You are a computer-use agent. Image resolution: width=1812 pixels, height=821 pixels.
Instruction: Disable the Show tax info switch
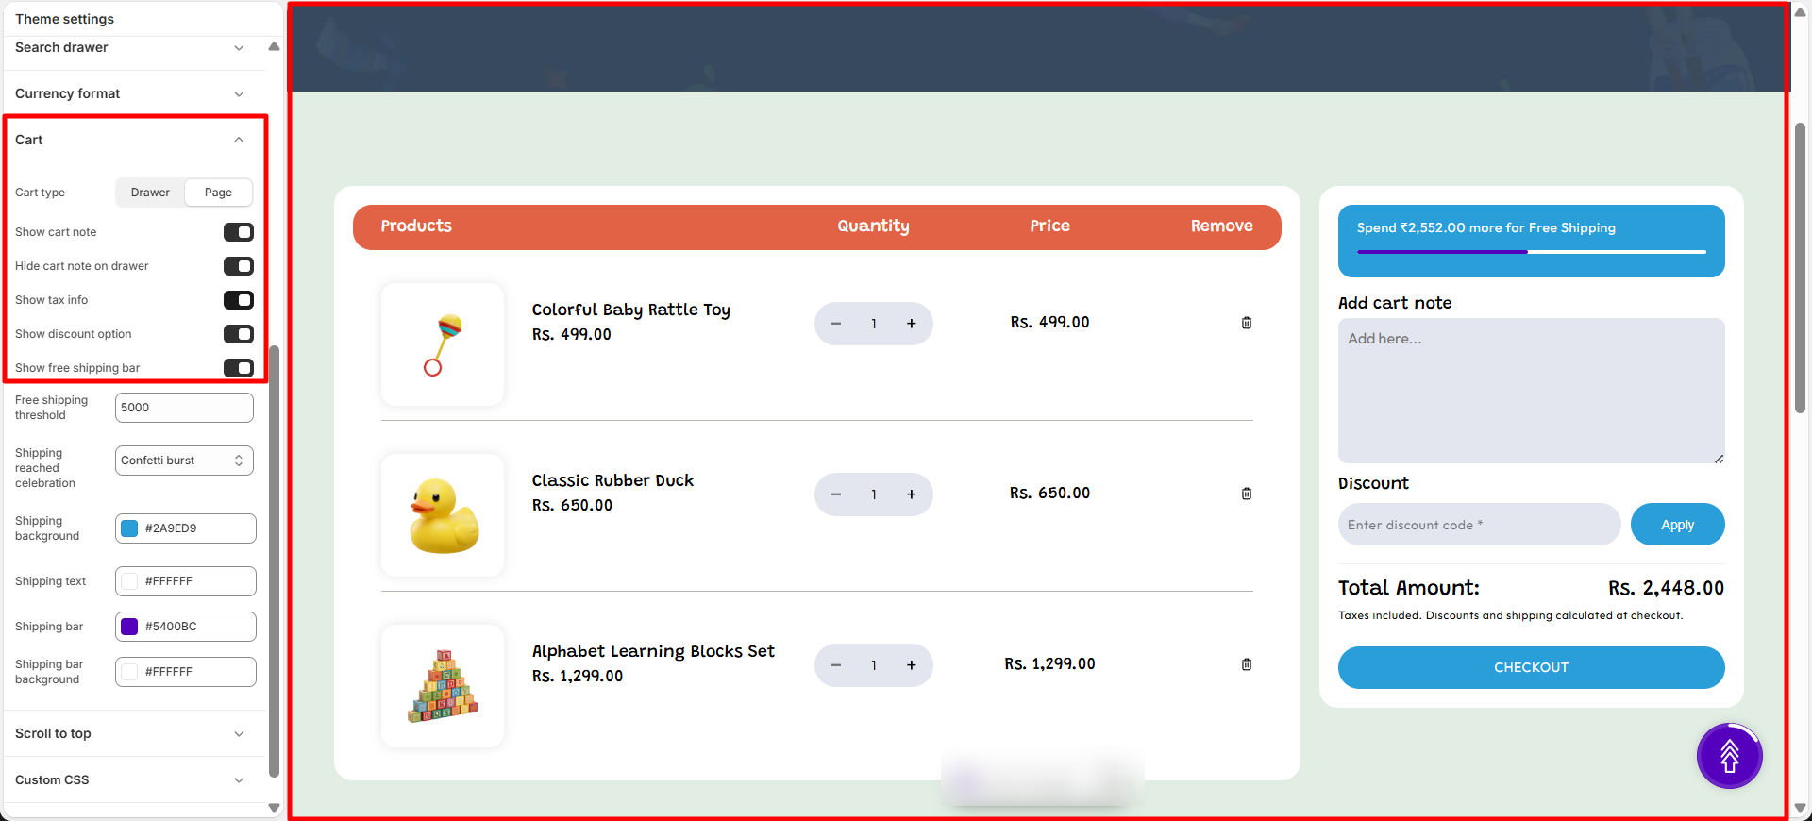(x=238, y=300)
